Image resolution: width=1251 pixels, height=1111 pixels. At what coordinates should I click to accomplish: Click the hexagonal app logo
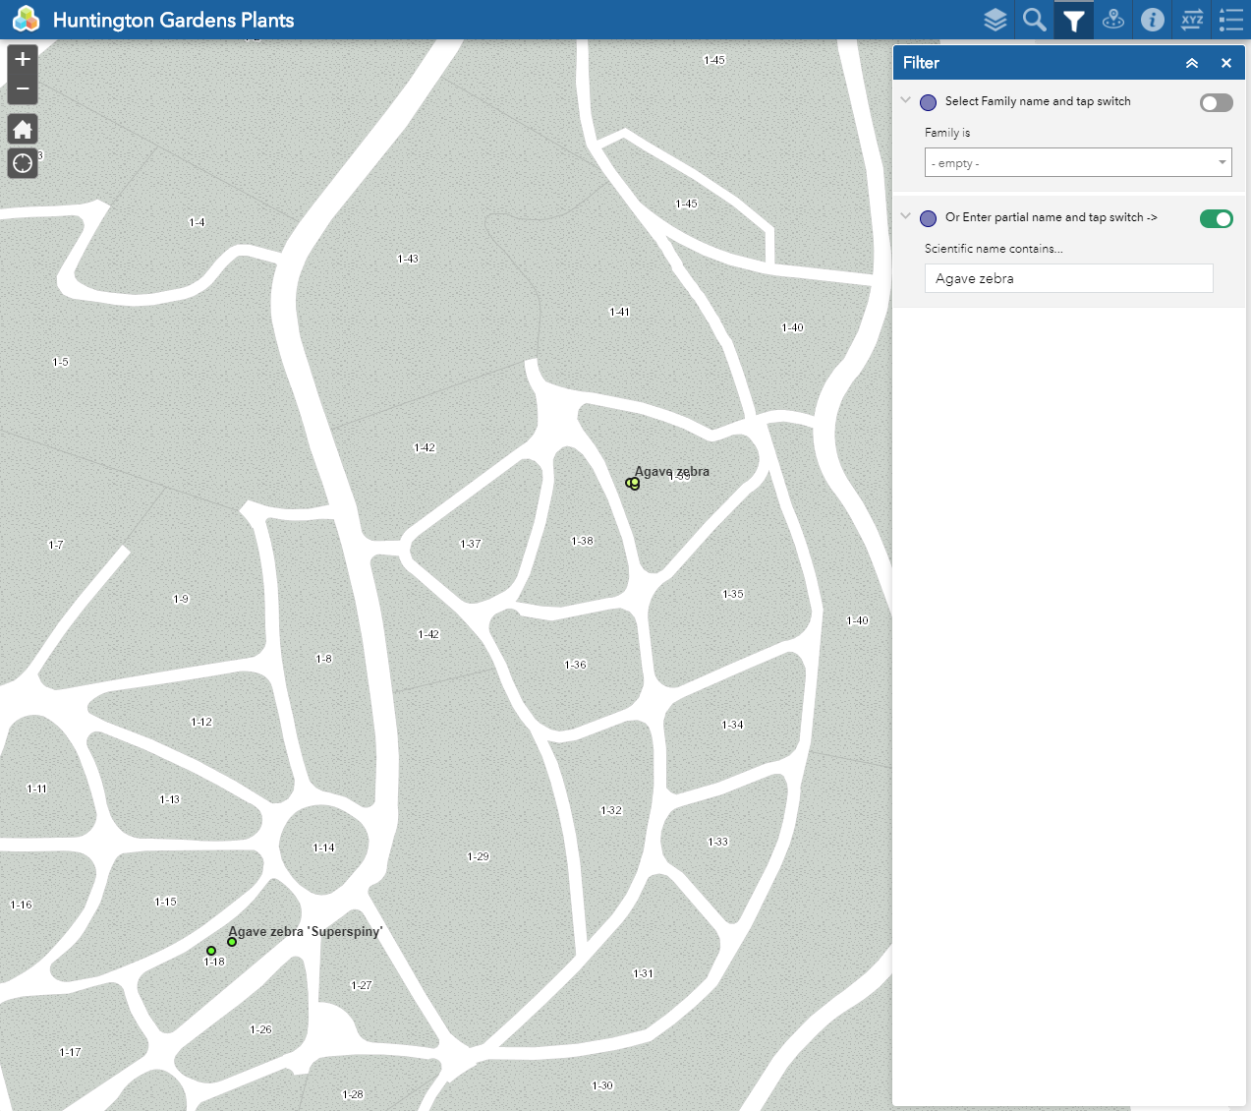(26, 19)
